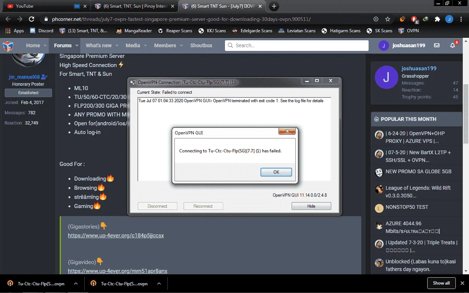469x293 pixels.
Task: Click the phcorner forum logo
Action: [x=8, y=46]
